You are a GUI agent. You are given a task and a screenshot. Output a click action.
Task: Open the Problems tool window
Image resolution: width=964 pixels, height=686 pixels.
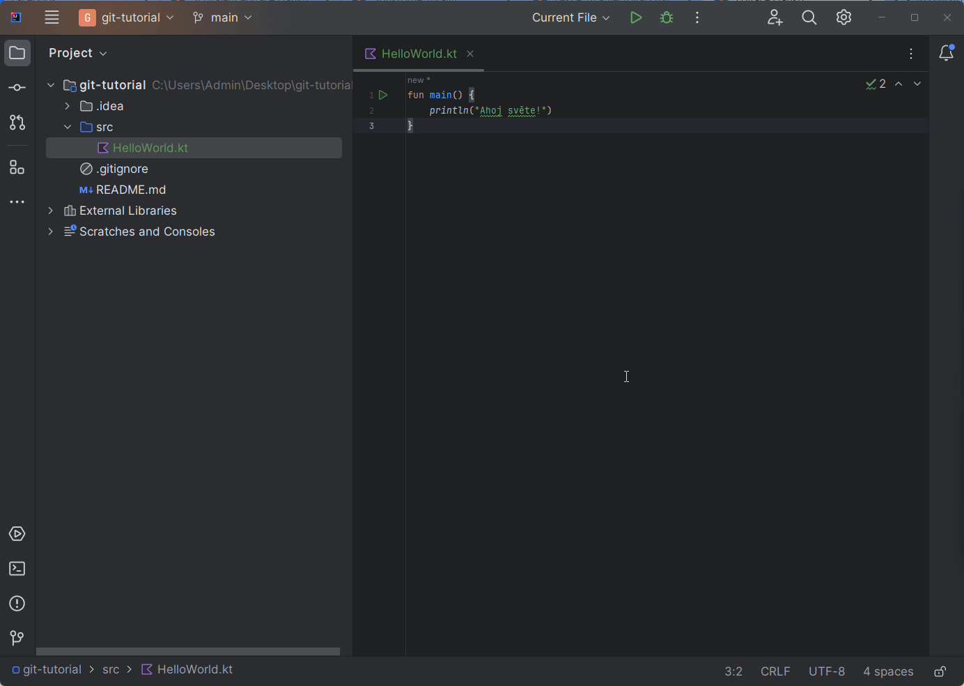tap(17, 604)
